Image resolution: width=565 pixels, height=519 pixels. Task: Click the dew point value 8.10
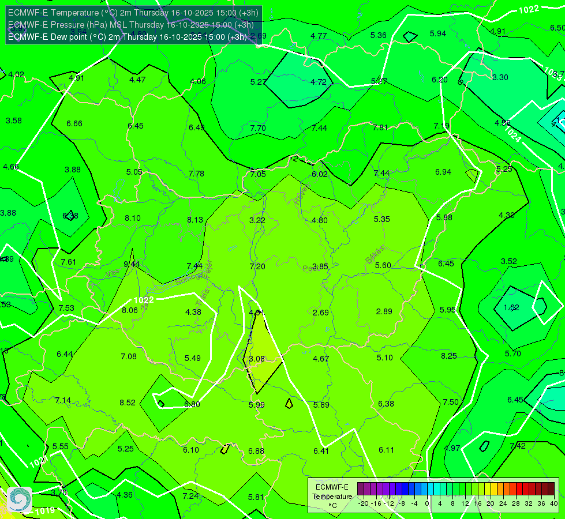[133, 218]
